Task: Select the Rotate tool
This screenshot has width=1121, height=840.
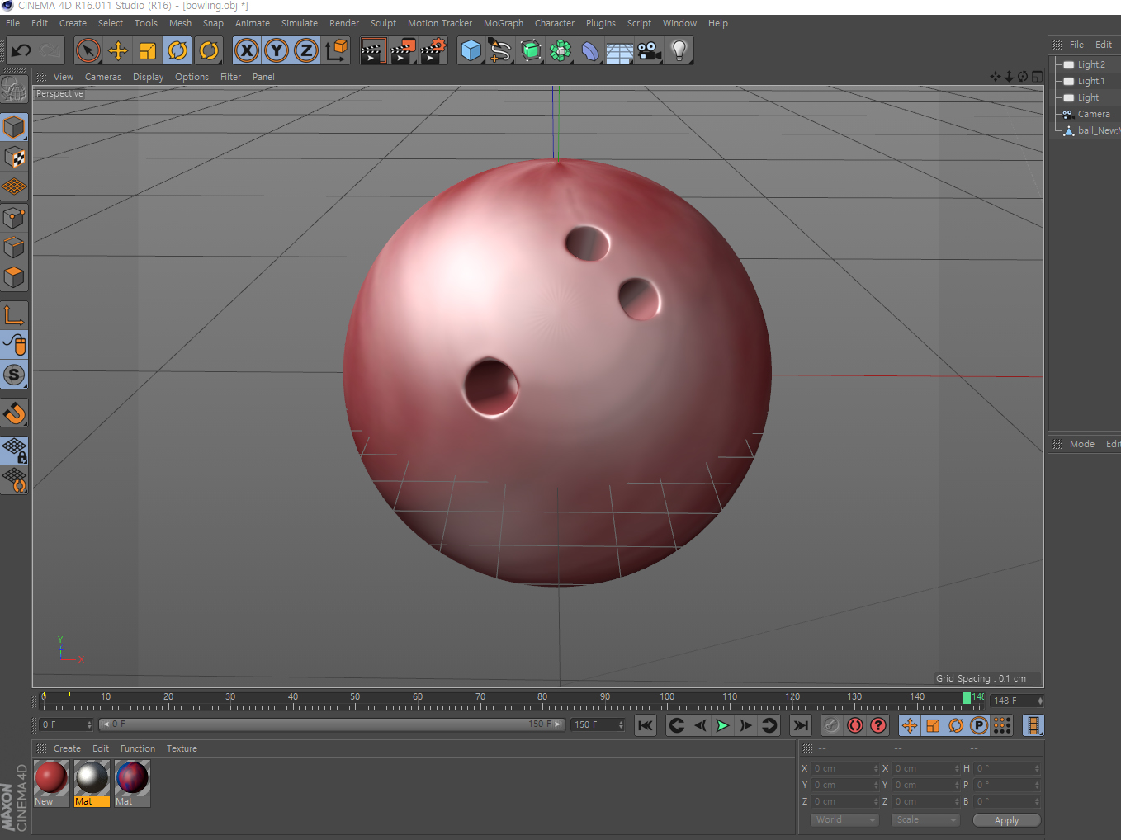Action: click(177, 50)
